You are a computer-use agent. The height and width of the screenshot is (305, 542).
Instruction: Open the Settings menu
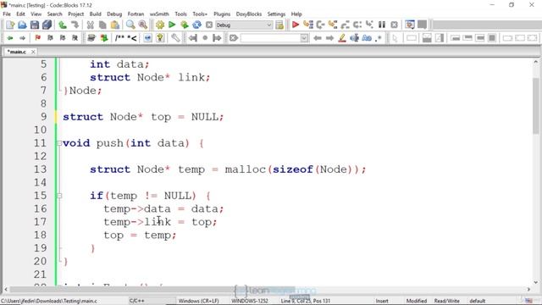point(277,14)
